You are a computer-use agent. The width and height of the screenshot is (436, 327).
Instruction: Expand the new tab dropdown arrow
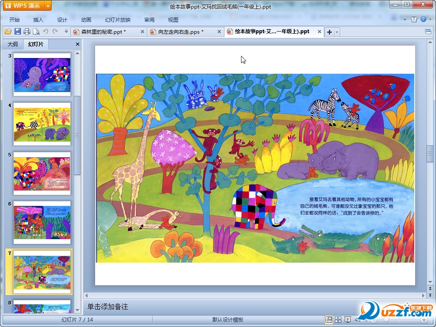337,32
